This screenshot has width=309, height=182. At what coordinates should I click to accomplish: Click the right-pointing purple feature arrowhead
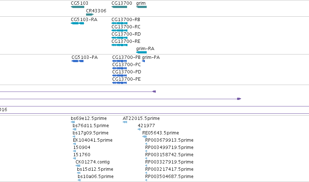pyautogui.click(x=239, y=99)
